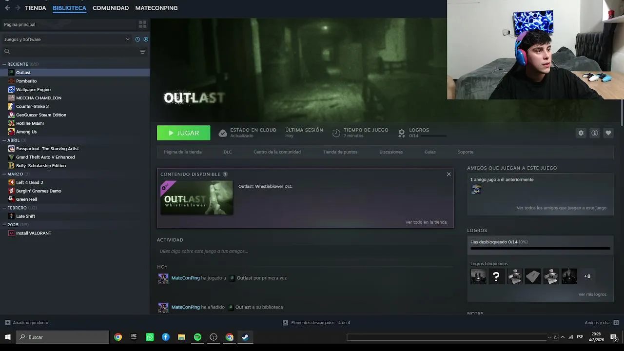The image size is (624, 351).
Task: Open the BIBLIOTECA menu
Action: [69, 8]
